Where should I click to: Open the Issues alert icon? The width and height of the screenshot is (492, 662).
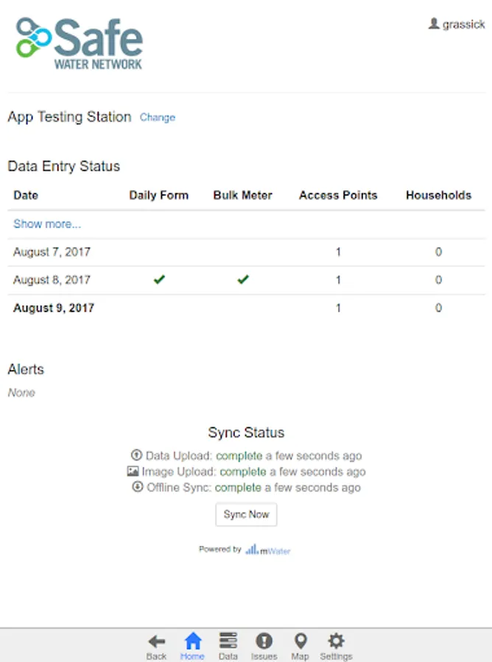(264, 641)
